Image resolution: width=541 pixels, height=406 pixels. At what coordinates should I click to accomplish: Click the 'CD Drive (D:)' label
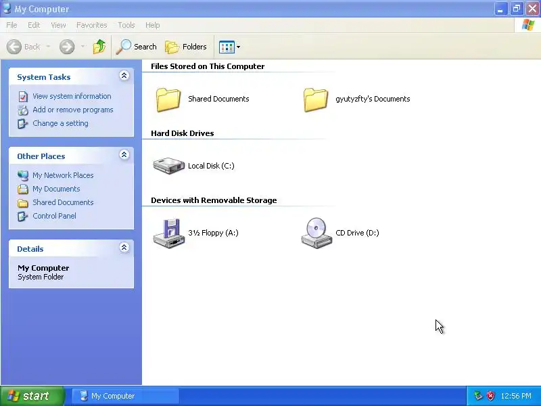(x=357, y=233)
